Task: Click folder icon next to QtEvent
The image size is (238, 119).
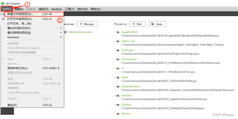Action: [118, 114]
